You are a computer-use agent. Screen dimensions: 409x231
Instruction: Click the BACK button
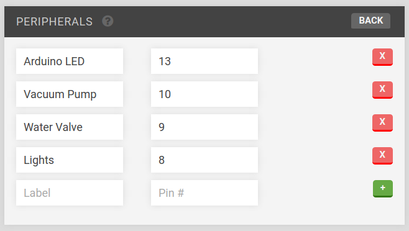pos(370,20)
